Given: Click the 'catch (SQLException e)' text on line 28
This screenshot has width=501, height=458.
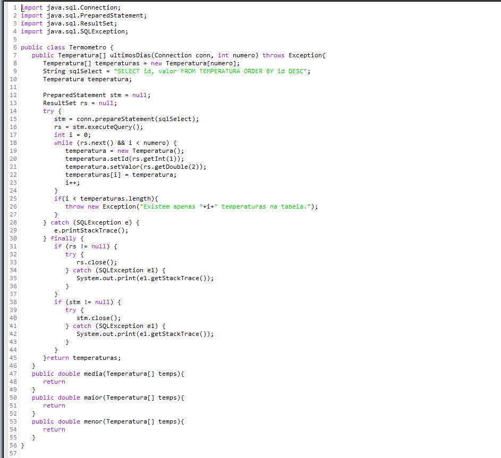Looking at the screenshot, I should (x=91, y=222).
